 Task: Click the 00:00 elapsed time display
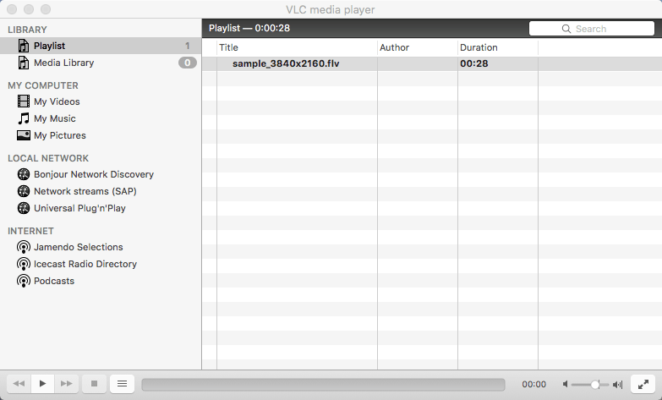tap(533, 385)
